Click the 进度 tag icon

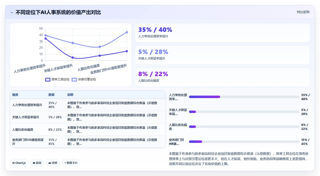pyautogui.click(x=50, y=163)
